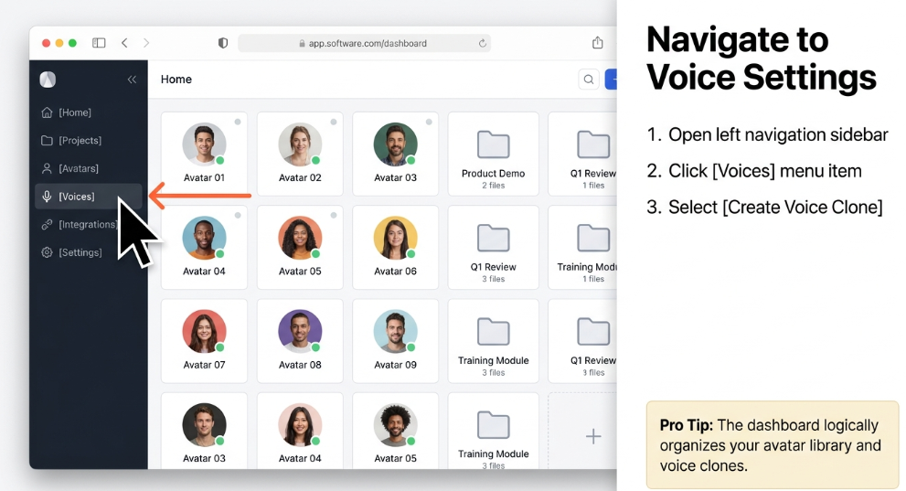The width and height of the screenshot is (906, 491).
Task: Click the dashed add-new plus card
Action: 582,431
